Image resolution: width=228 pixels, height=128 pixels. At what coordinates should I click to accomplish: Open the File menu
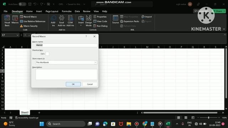6,11
